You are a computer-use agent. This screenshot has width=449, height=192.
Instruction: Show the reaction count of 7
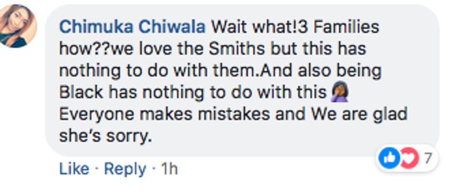[x=428, y=159]
